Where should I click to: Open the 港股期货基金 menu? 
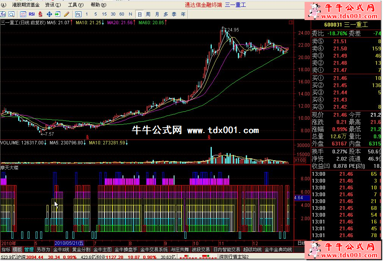pos(26,5)
